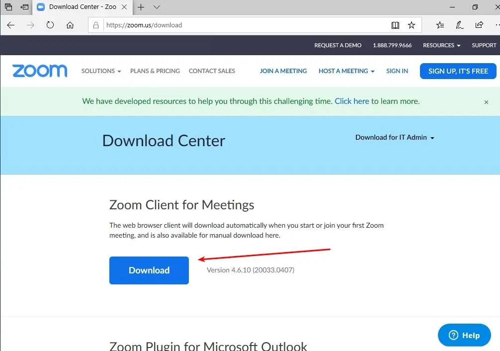
Task: Open the tabs-set-aside icon
Action: 8,6
